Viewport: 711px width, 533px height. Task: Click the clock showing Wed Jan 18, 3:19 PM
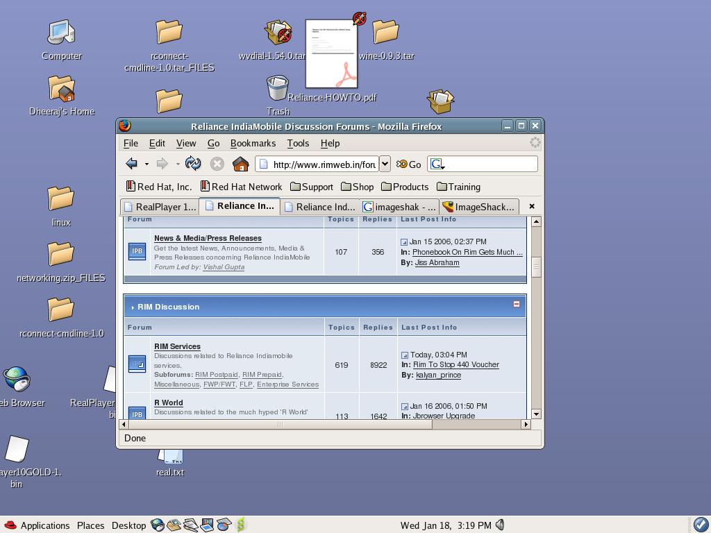tap(446, 525)
